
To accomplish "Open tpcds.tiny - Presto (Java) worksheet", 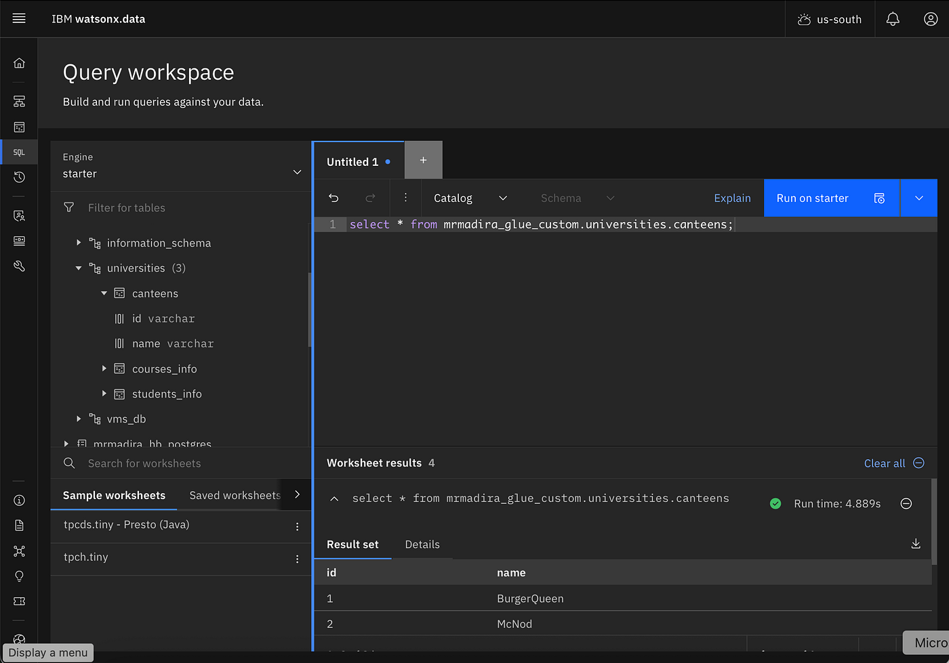I will 126,524.
